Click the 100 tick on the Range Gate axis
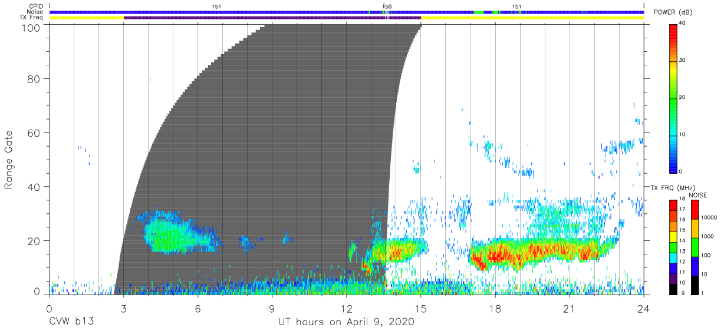Screen dimensions: 724x334 click(31, 27)
